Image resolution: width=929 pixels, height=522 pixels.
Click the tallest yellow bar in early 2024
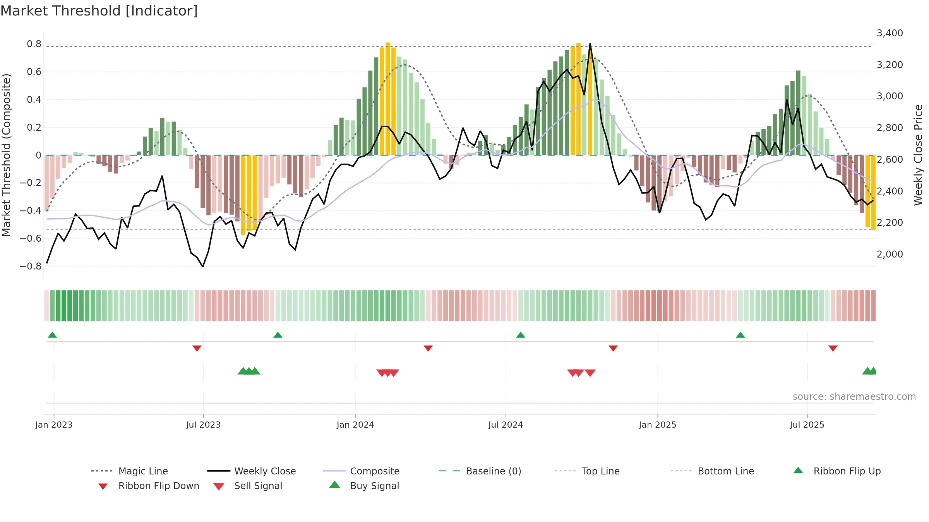[387, 99]
